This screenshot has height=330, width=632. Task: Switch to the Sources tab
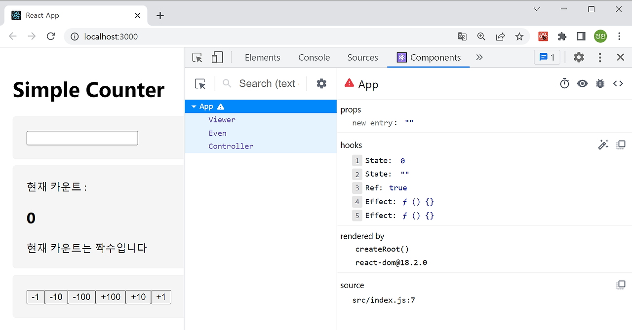tap(363, 58)
